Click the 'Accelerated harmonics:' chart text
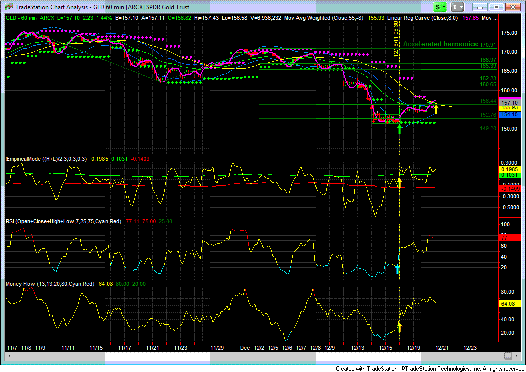The width and height of the screenshot is (526, 372). click(x=441, y=44)
